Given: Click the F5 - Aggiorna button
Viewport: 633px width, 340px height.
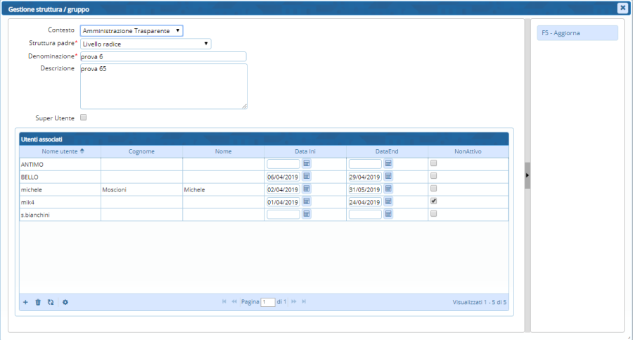Looking at the screenshot, I should click(x=577, y=33).
